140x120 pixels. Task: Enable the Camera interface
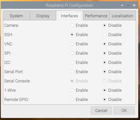point(72,25)
